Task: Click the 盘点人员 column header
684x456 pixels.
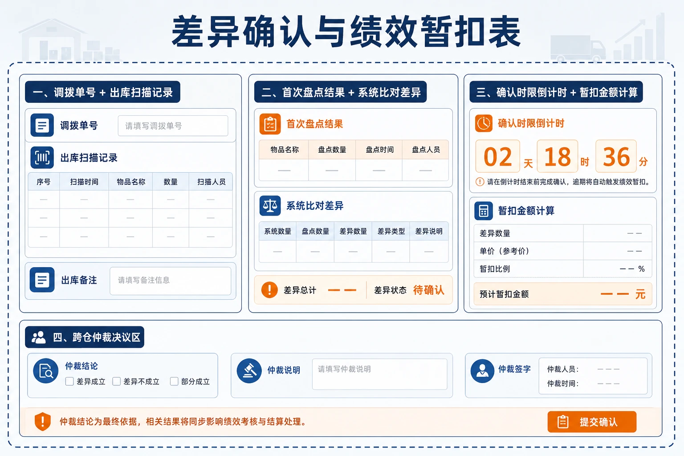Action: (x=426, y=150)
